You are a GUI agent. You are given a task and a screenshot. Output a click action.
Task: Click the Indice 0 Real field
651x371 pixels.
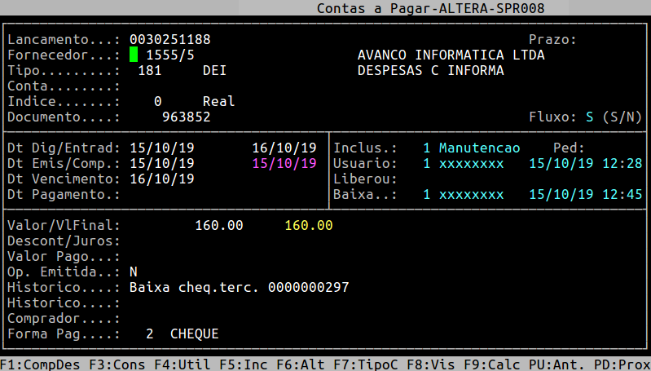pyautogui.click(x=194, y=101)
